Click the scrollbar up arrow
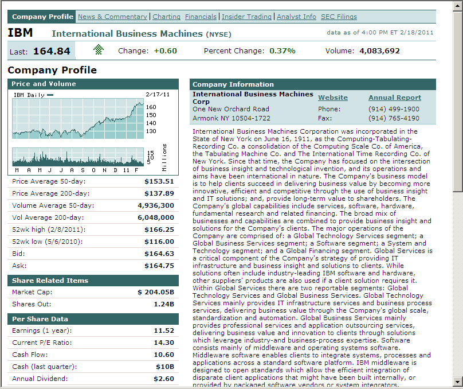This screenshot has height=389, width=463. (457, 5)
